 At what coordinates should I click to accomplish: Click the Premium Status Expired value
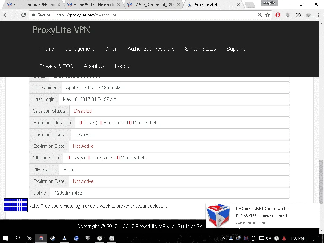point(83,134)
